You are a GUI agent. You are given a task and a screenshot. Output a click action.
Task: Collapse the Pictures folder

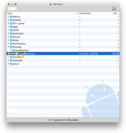pos(9,47)
